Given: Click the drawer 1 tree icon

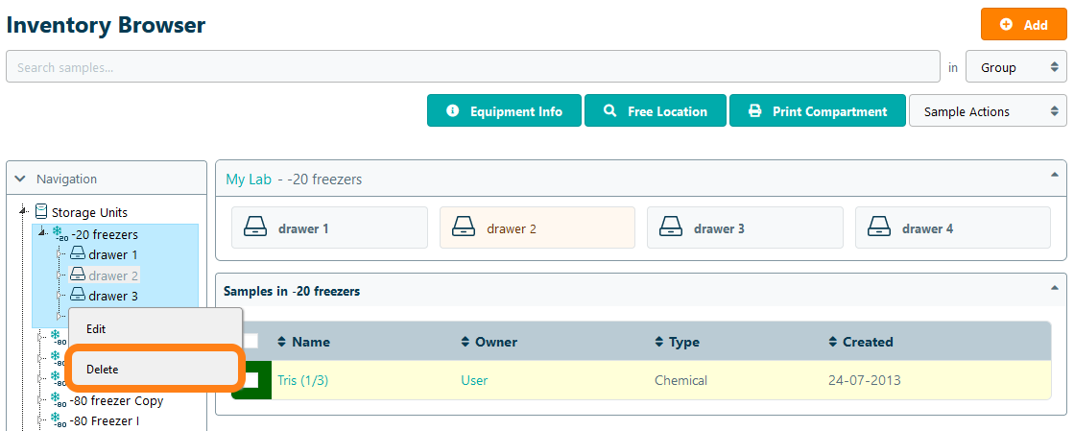Looking at the screenshot, I should click(x=78, y=254).
